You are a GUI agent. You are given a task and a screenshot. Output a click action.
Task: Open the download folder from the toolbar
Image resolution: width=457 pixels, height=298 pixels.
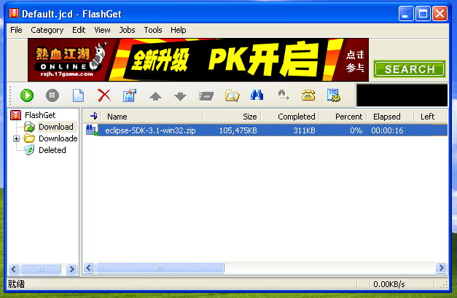point(232,95)
